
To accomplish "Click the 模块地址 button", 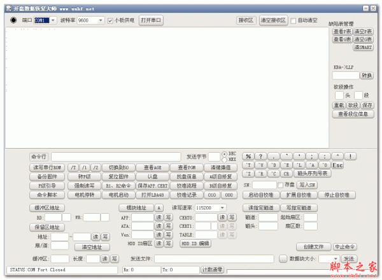I will (136, 208).
